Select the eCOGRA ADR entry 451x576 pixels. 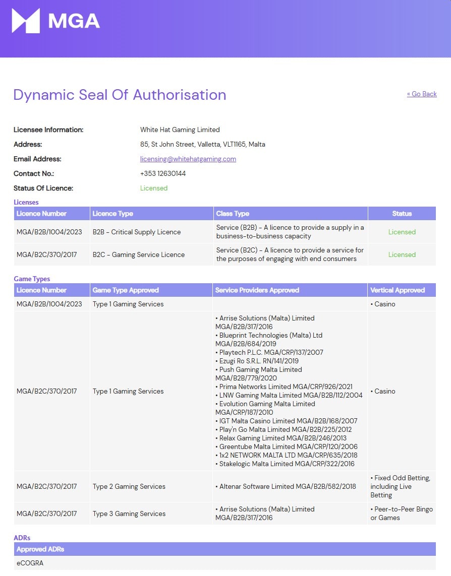(30, 563)
